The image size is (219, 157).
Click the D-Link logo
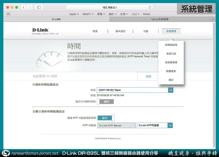pos(41,30)
